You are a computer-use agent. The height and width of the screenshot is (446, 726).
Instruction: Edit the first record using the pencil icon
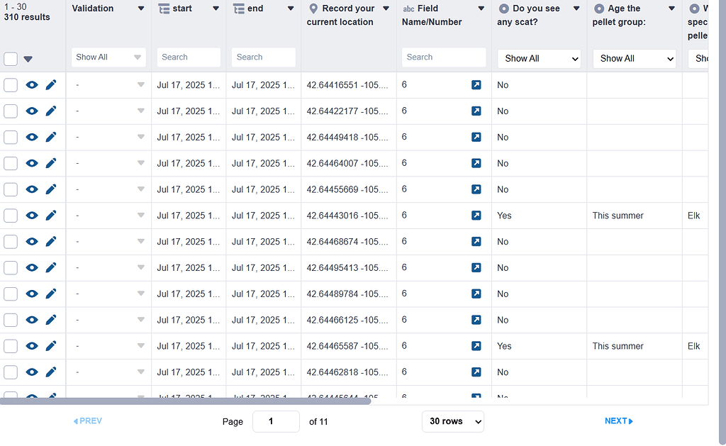[50, 84]
